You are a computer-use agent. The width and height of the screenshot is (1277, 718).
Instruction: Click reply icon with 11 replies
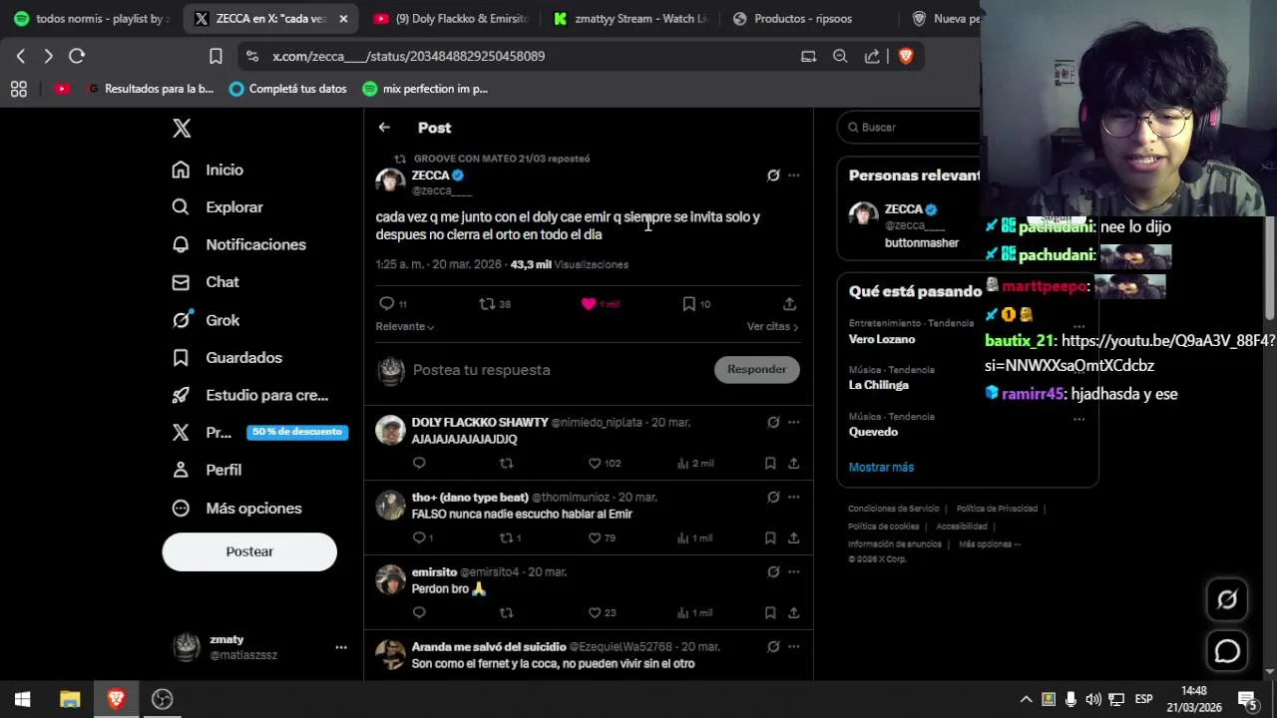387,304
